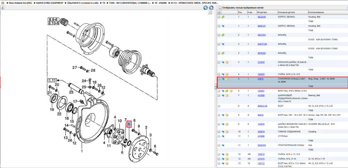Open breadcrumb 'ОБЫЧНОГО сочетает в себе'
The image size is (348, 168).
[x=83, y=3]
